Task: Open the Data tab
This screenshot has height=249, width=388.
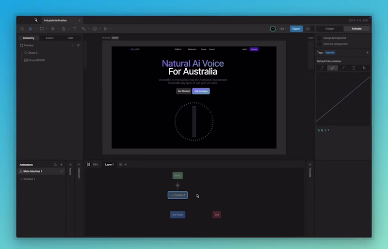Action: click(70, 38)
